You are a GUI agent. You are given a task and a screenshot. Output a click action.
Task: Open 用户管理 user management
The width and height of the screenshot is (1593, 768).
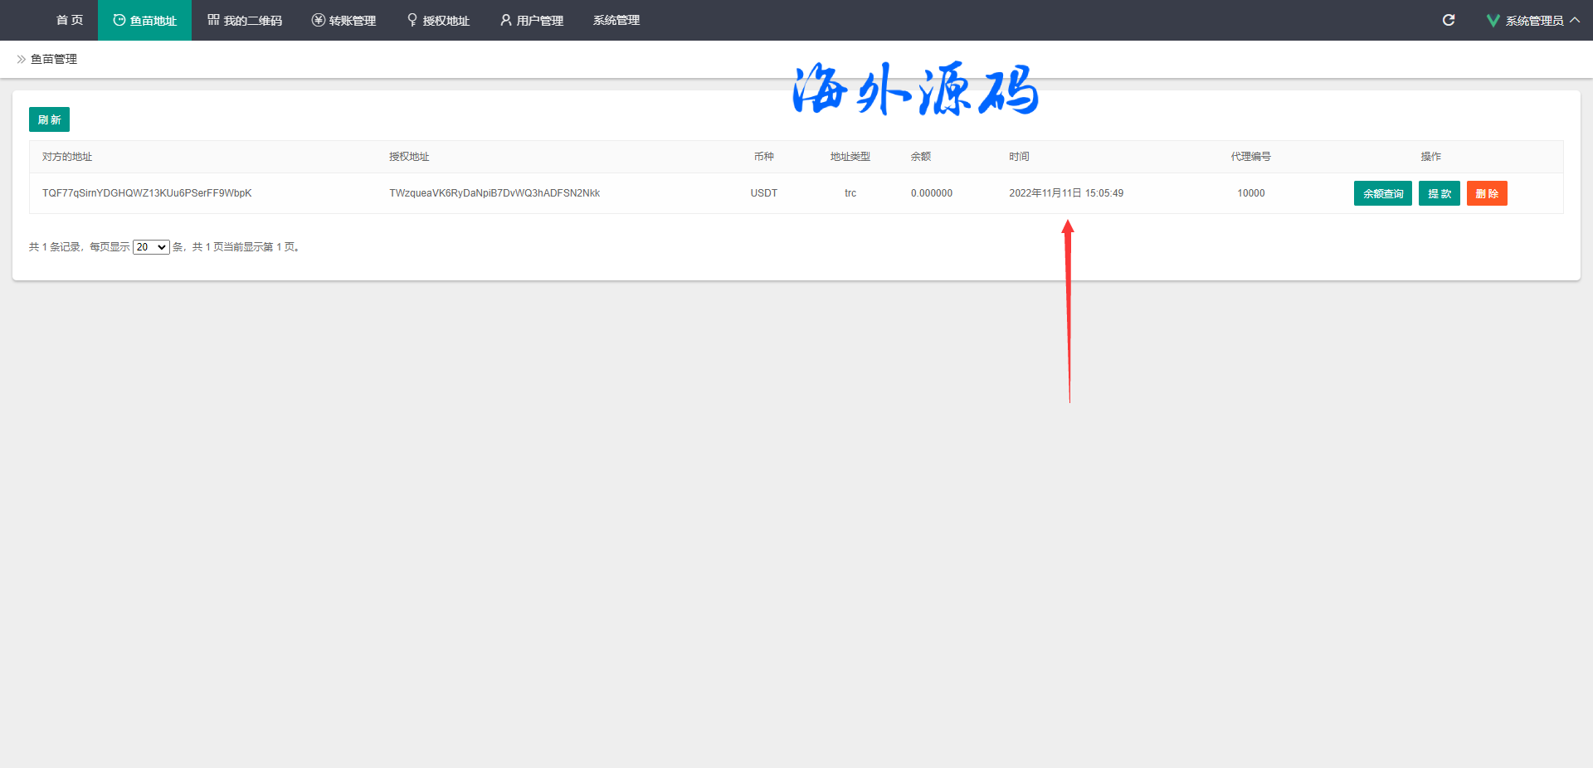click(x=532, y=20)
